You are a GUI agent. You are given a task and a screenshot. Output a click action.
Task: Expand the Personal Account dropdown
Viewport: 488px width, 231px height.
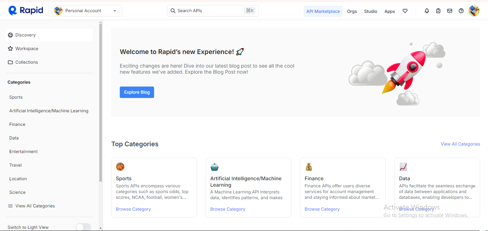pos(85,11)
